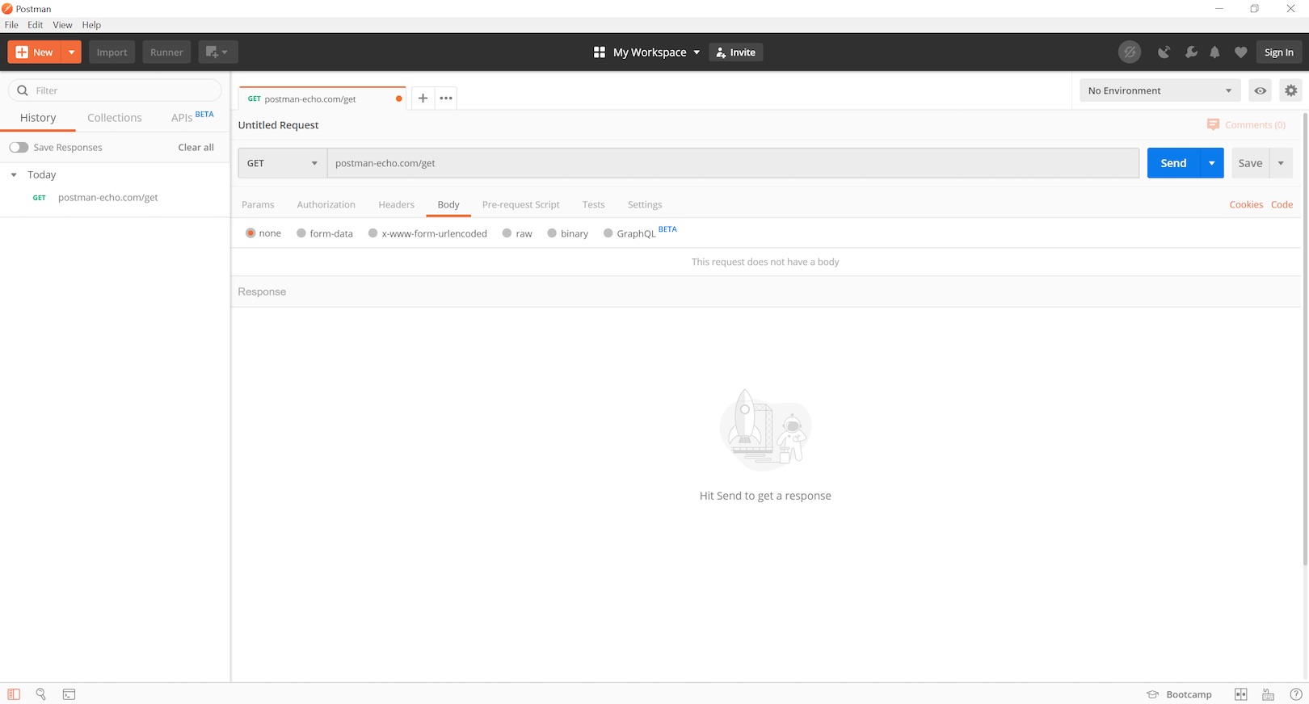Click the sync status icon in header

(x=1130, y=52)
